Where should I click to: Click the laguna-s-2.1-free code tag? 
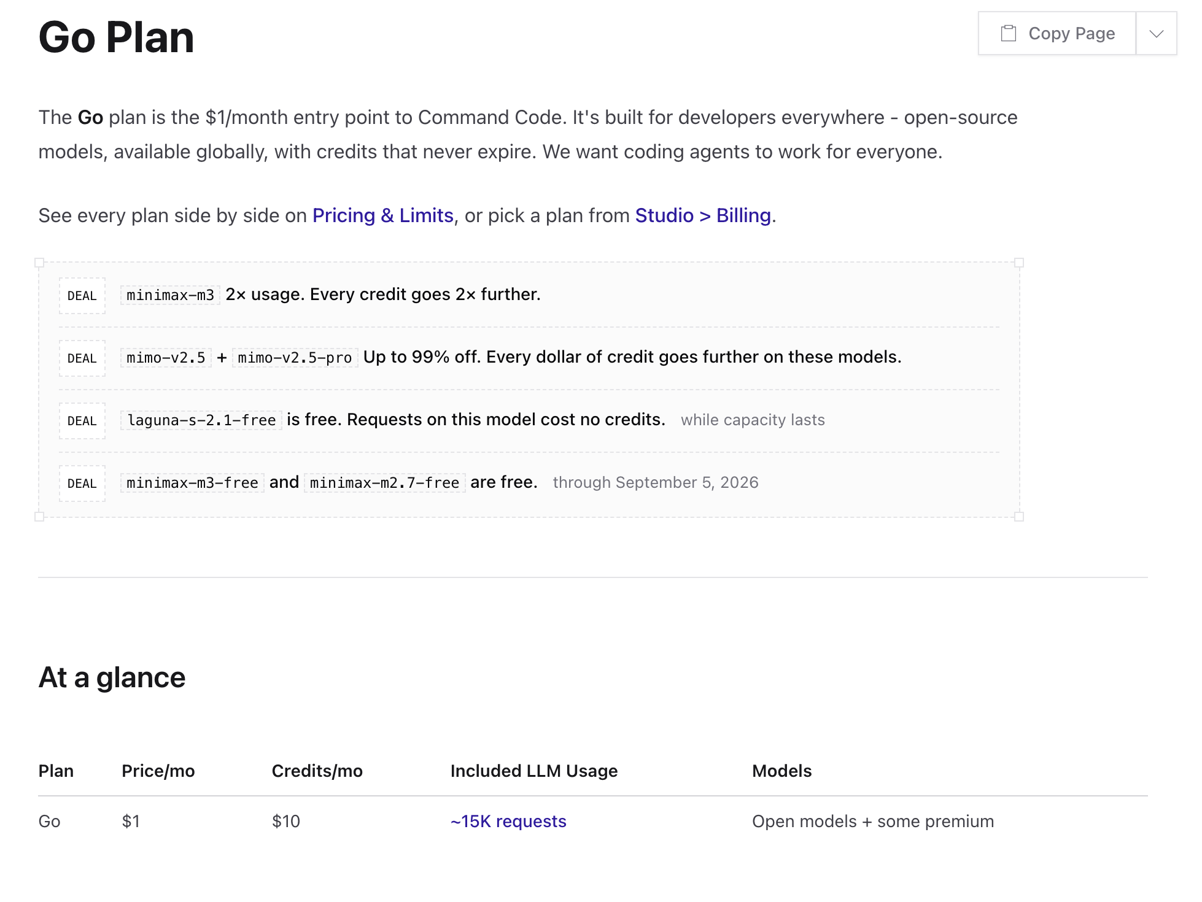click(201, 420)
